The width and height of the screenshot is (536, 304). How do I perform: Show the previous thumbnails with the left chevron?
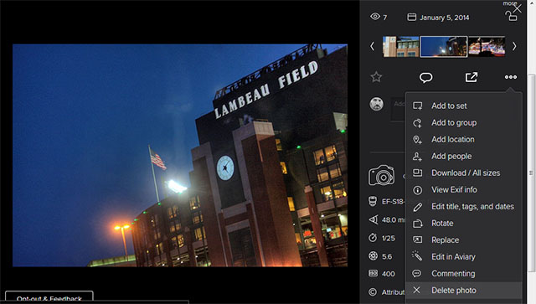coord(372,46)
